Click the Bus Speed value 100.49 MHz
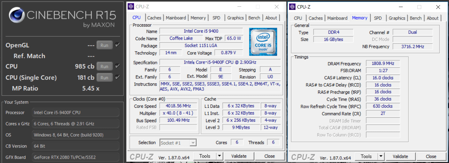Screen dimensions: 449x163 click(178, 120)
